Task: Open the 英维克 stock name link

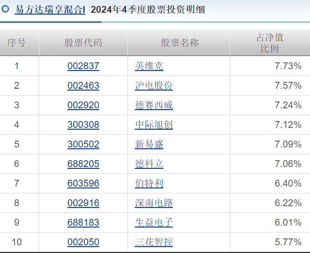Action: [x=149, y=66]
